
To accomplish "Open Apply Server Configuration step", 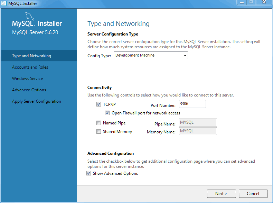I will click(37, 101).
